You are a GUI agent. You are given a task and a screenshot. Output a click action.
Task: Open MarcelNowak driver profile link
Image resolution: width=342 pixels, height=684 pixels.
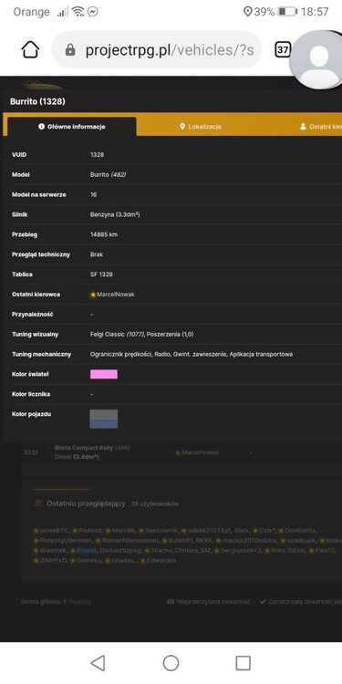click(116, 295)
